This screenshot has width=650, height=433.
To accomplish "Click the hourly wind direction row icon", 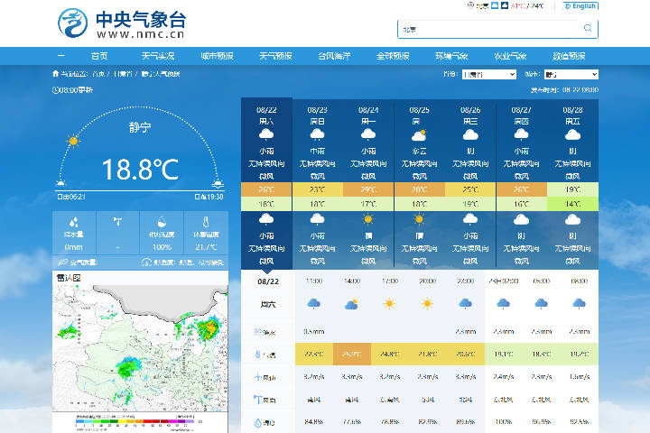I will pos(257,400).
